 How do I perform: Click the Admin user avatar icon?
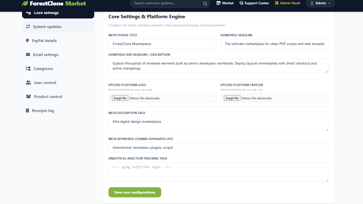tap(312, 3)
